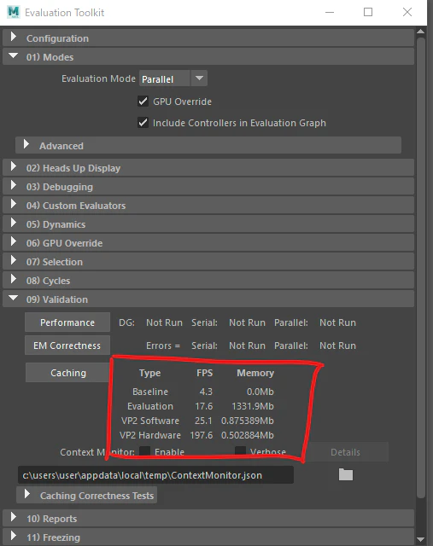Maximize the Evaluation Toolkit window
The width and height of the screenshot is (433, 546).
point(368,12)
